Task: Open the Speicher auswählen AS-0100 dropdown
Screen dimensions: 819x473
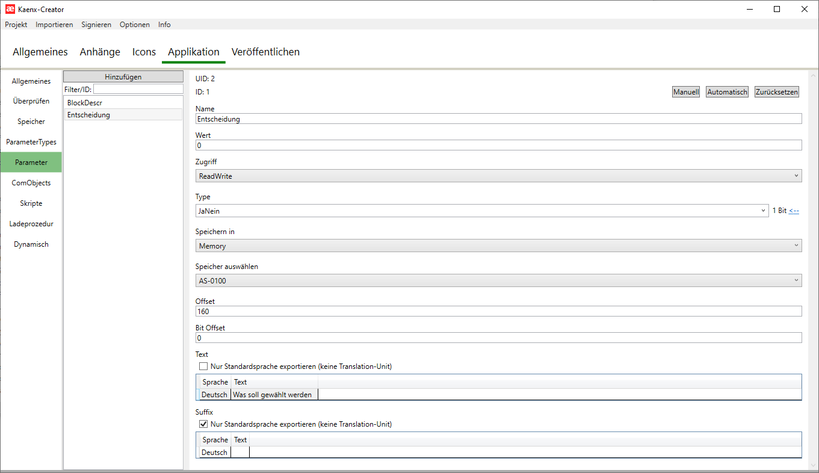Action: point(498,280)
